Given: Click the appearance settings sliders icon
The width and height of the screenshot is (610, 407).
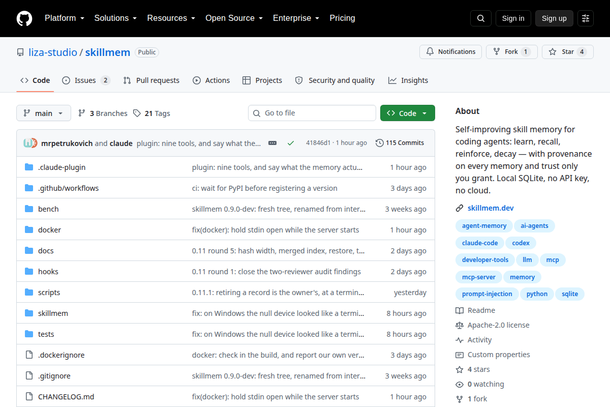Looking at the screenshot, I should coord(586,18).
